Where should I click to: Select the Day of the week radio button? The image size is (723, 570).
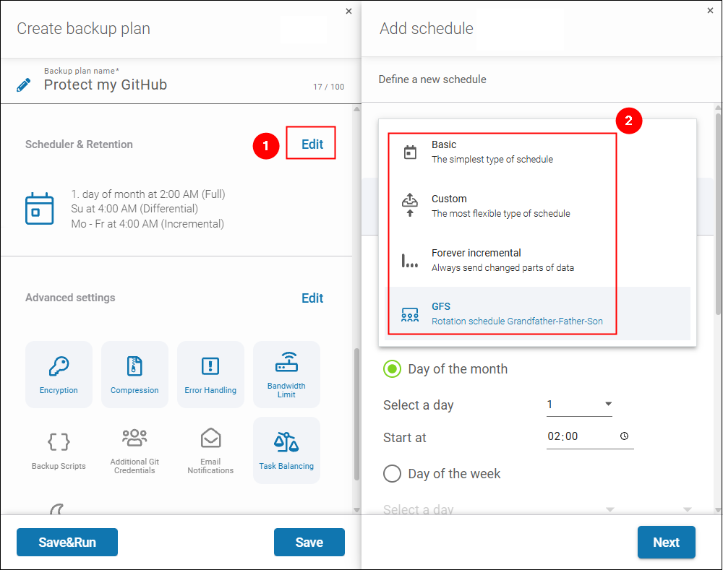[x=392, y=473]
